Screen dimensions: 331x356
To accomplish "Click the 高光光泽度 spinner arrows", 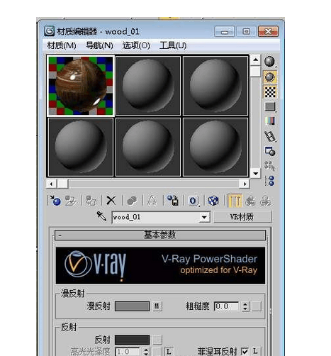I will pyautogui.click(x=146, y=352).
